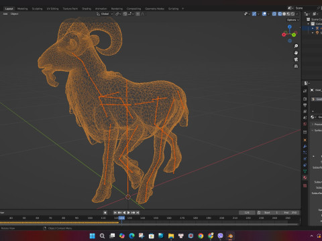Screen dimensions: 322x241
Task: Click the hand pan view gizmo
Action: [x=296, y=53]
